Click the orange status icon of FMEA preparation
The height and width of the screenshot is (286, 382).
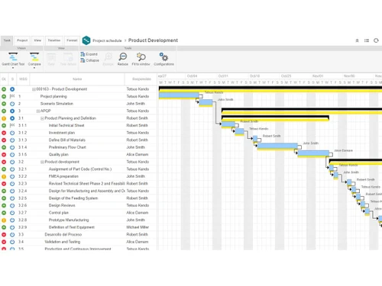click(x=4, y=176)
